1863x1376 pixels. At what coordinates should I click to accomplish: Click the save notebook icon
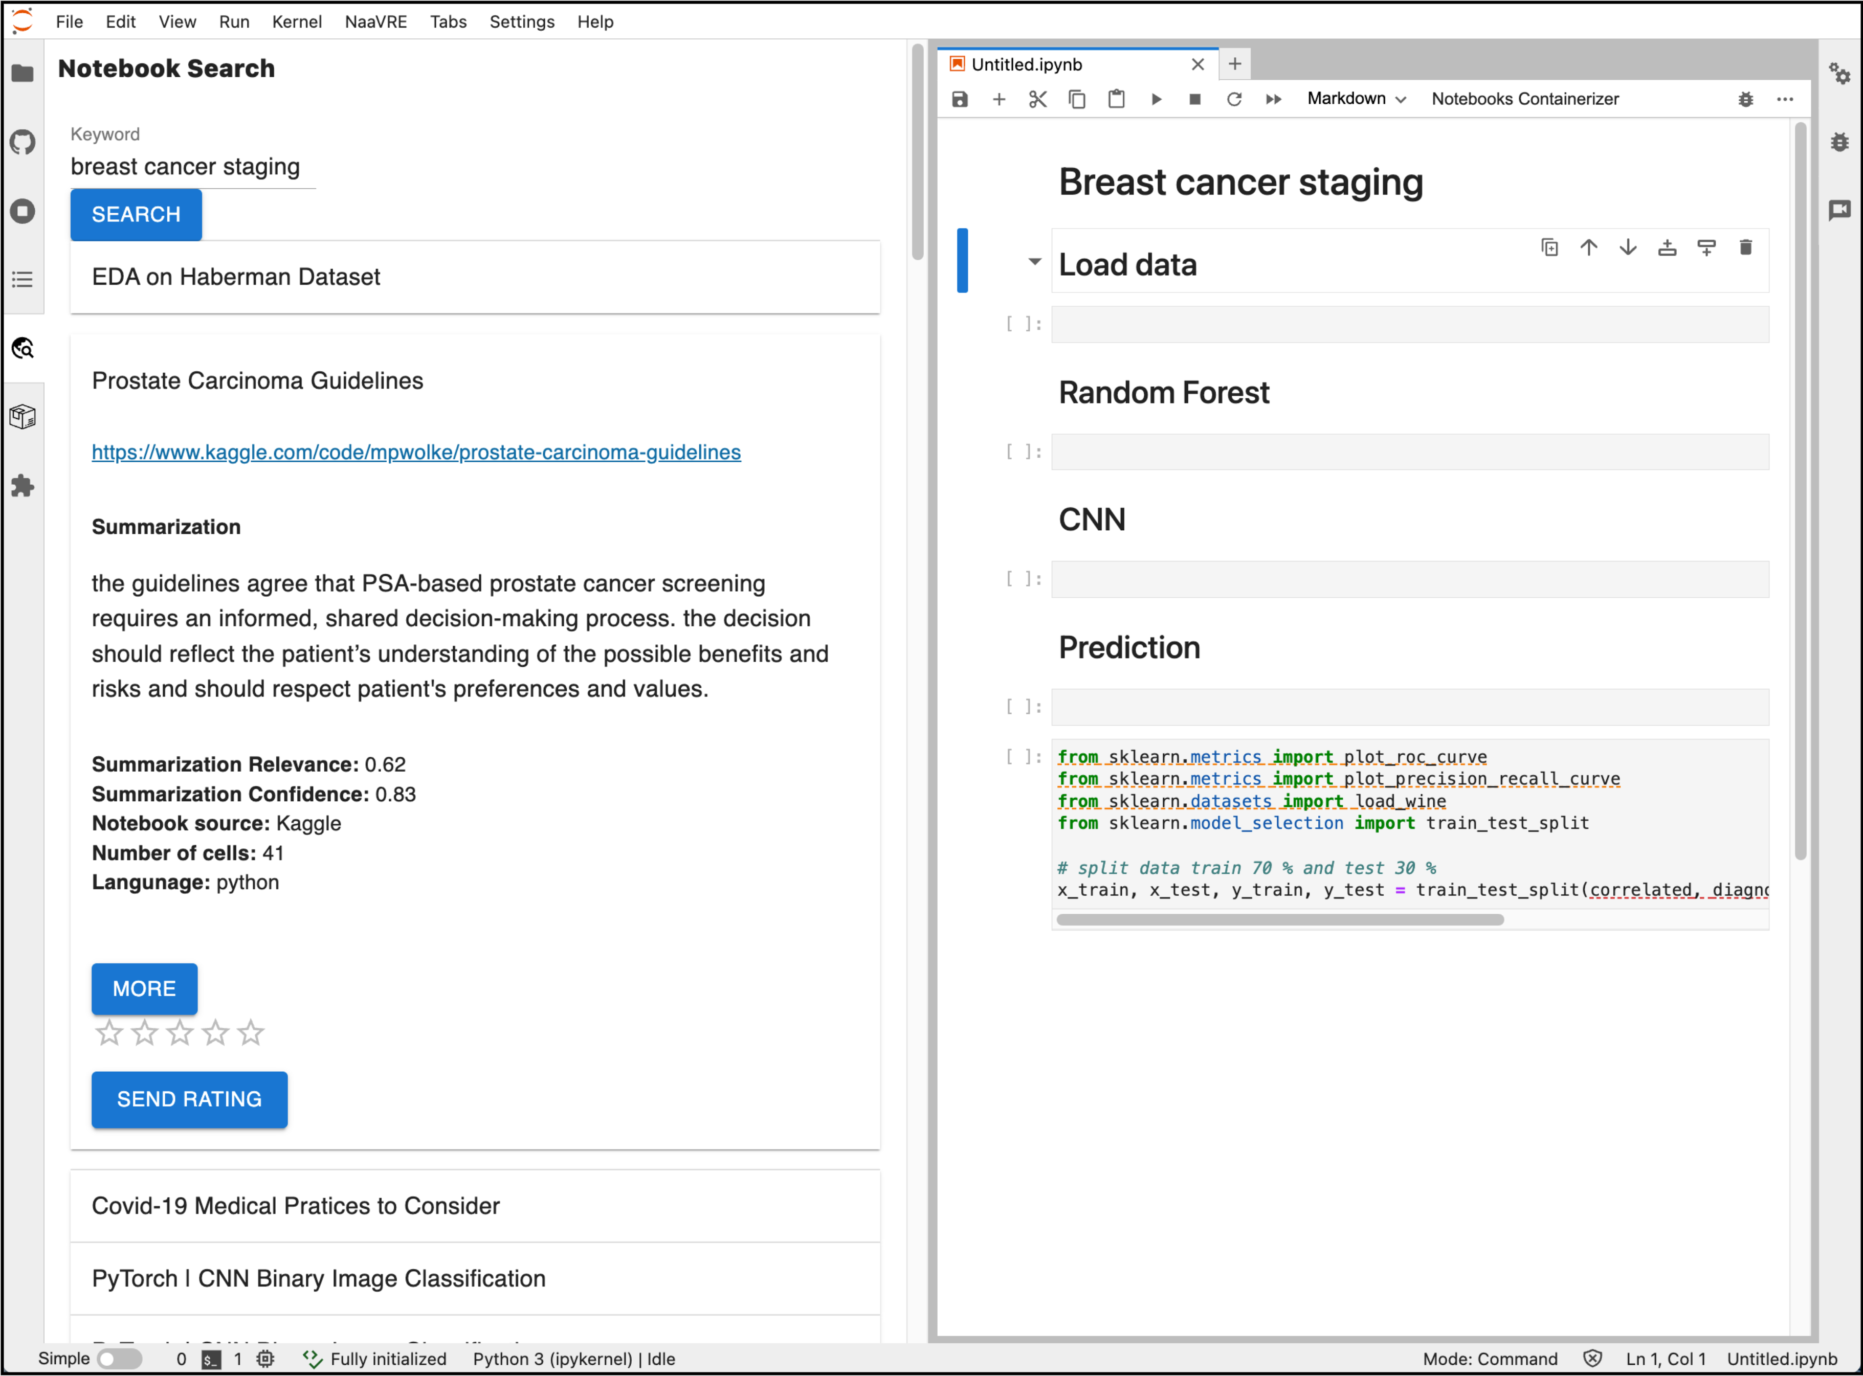click(x=960, y=99)
